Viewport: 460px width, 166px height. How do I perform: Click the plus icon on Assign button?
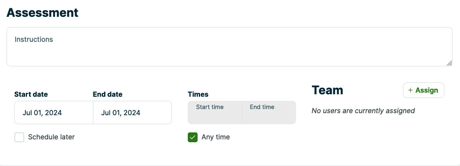point(410,90)
